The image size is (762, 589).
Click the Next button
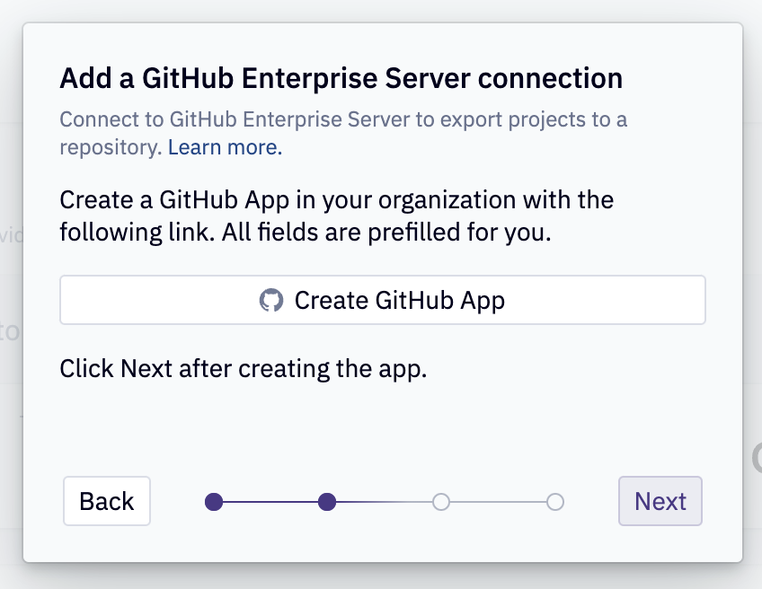click(660, 501)
